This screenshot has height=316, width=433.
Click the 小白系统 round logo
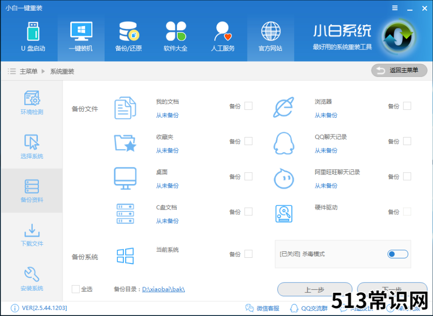[399, 36]
